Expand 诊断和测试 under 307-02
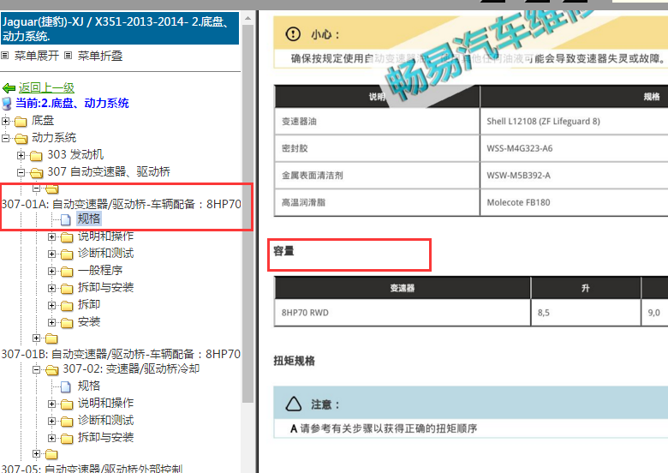Screen dimensions: 668x473 point(51,421)
